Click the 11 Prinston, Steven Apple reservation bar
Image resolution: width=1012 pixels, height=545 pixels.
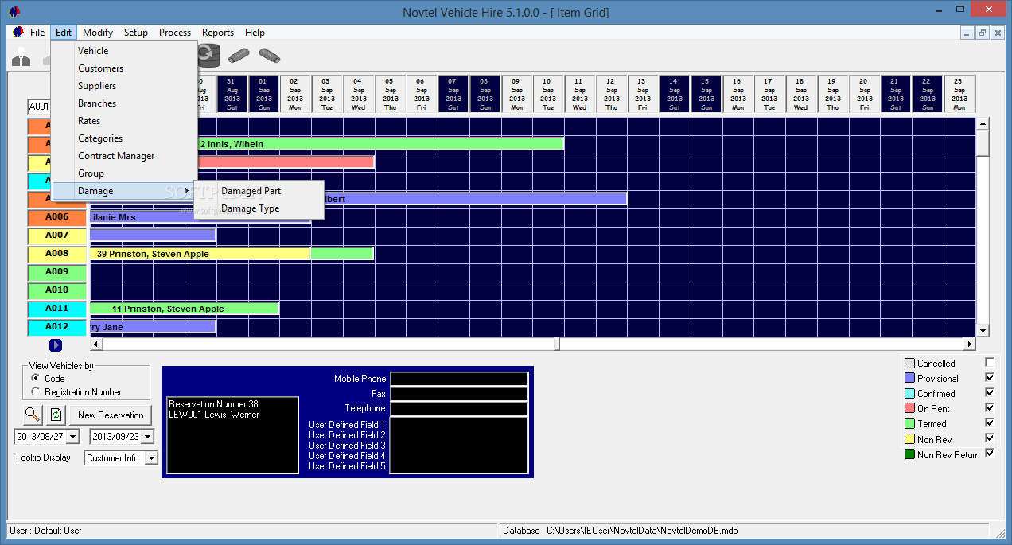(x=185, y=309)
